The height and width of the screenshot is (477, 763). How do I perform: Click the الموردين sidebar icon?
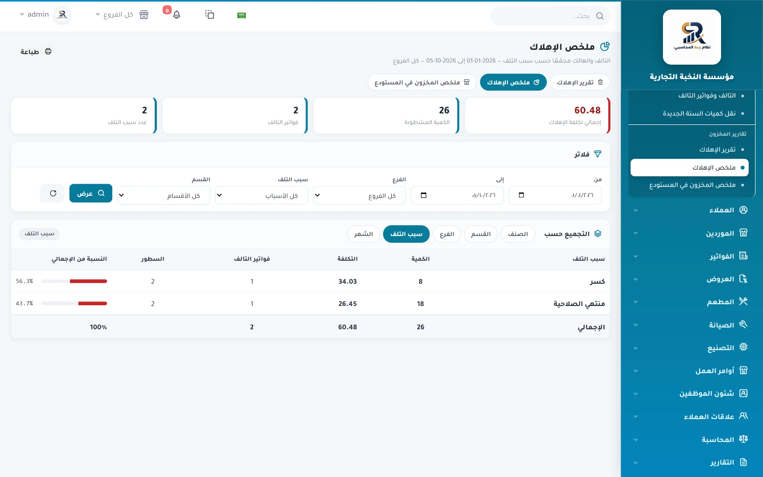(743, 233)
